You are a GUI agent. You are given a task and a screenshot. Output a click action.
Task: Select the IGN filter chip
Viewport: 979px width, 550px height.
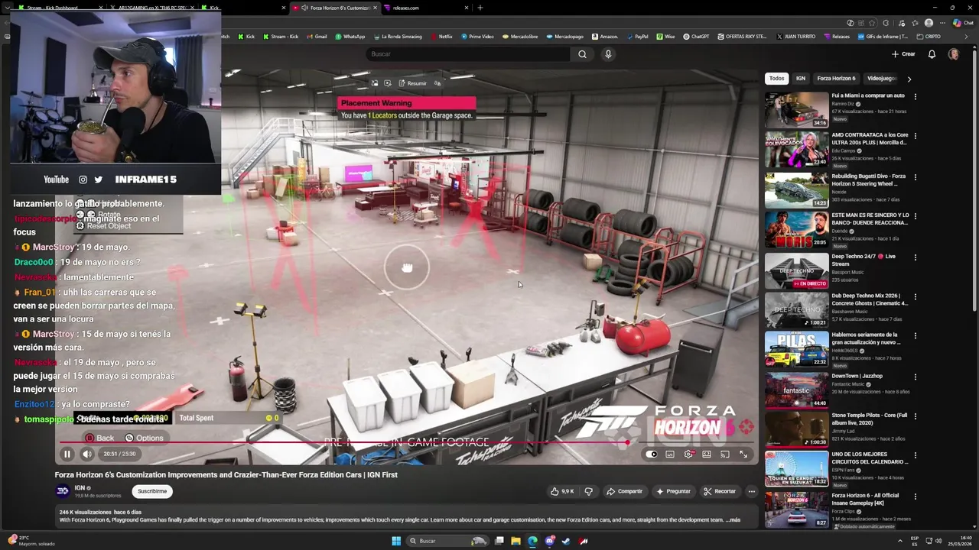800,79
